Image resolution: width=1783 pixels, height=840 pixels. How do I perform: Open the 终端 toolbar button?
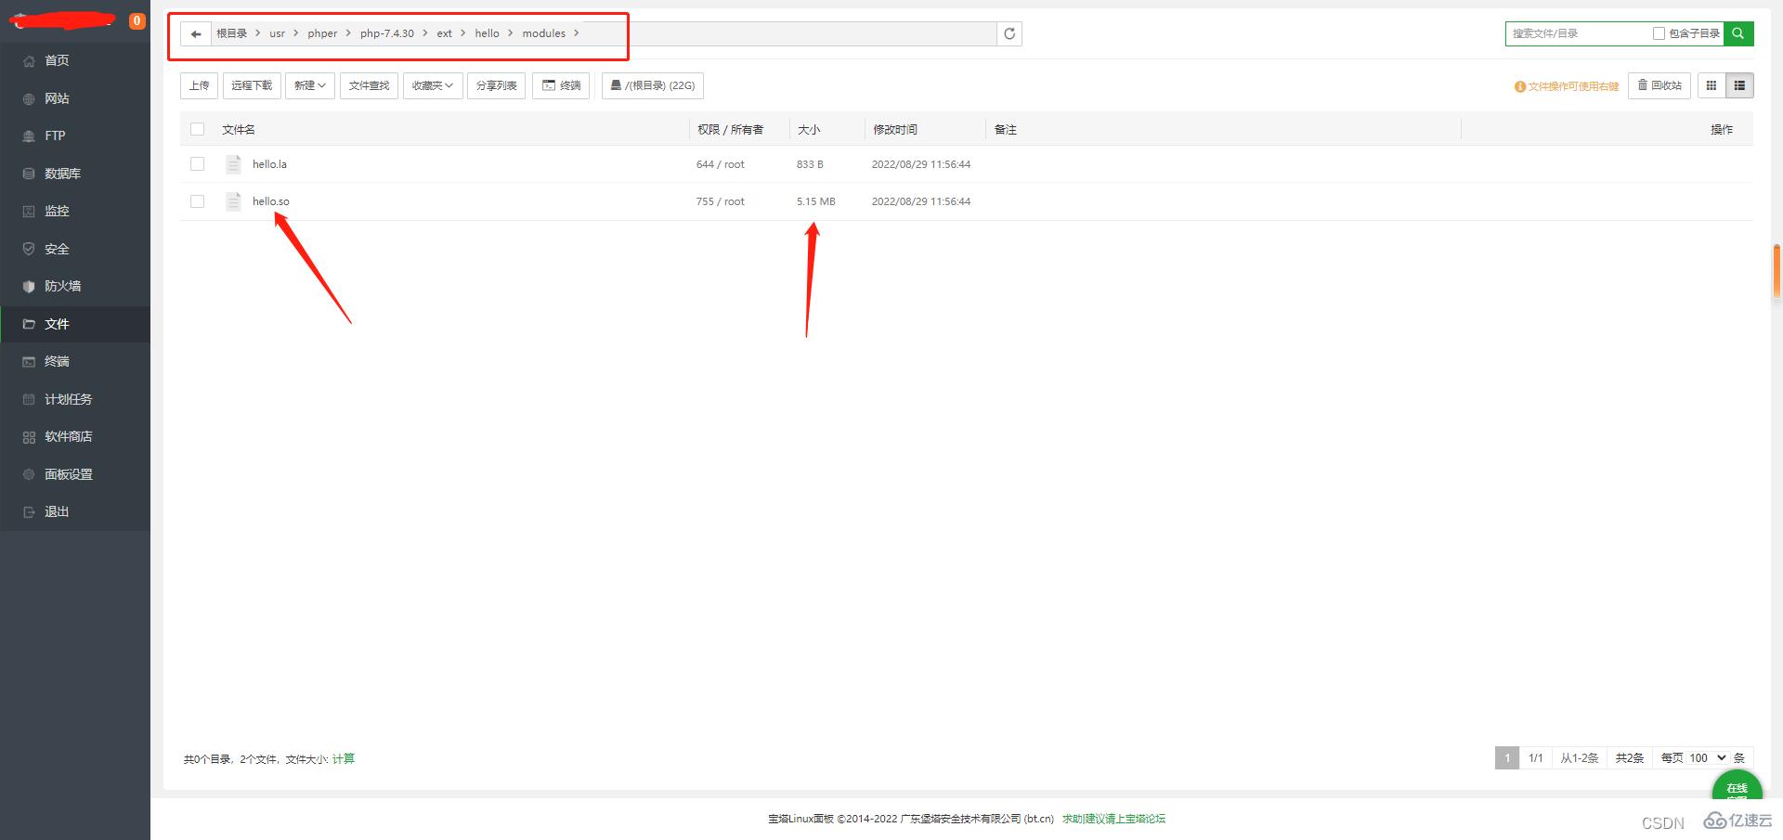click(561, 85)
